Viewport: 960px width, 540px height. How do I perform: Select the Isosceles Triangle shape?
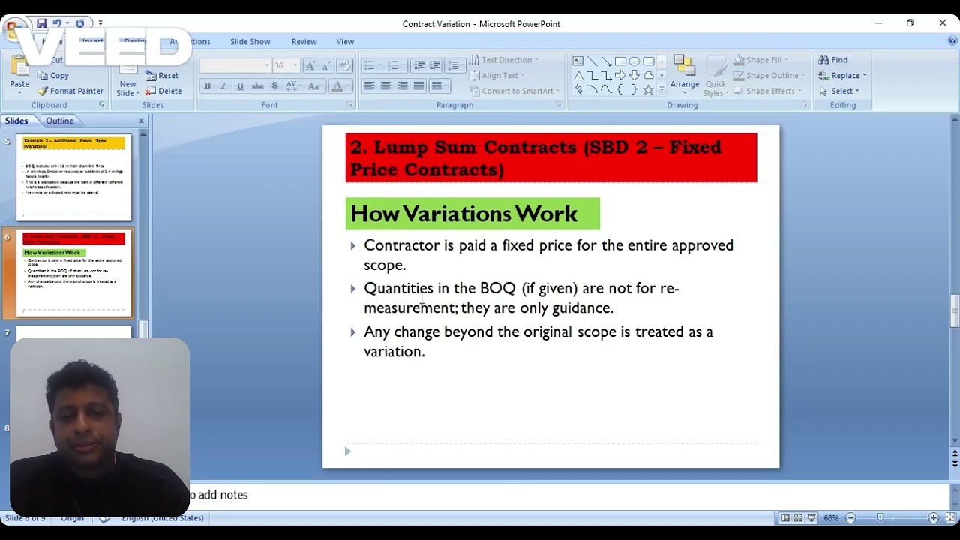pyautogui.click(x=577, y=76)
